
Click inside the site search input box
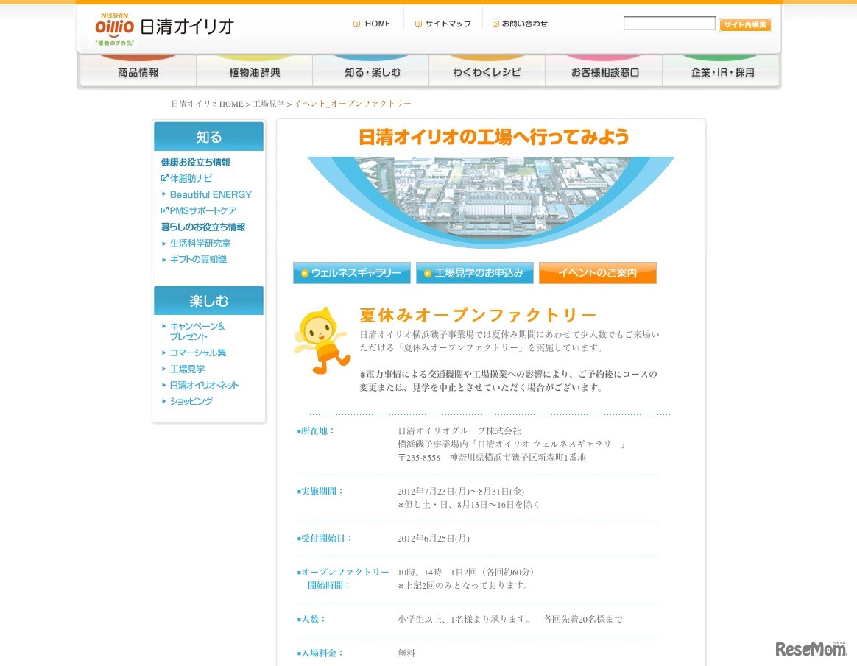pyautogui.click(x=669, y=23)
